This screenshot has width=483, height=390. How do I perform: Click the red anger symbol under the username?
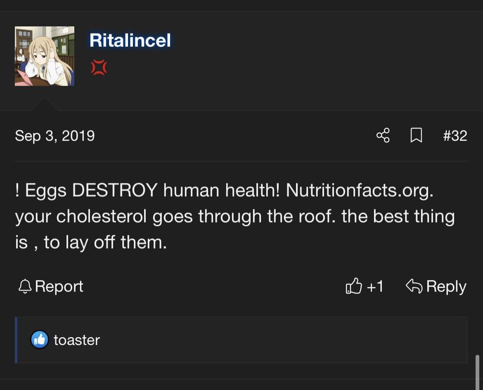pos(99,67)
